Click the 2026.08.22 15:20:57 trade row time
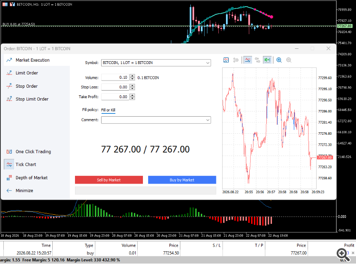The image size is (356, 267). pyautogui.click(x=34, y=253)
